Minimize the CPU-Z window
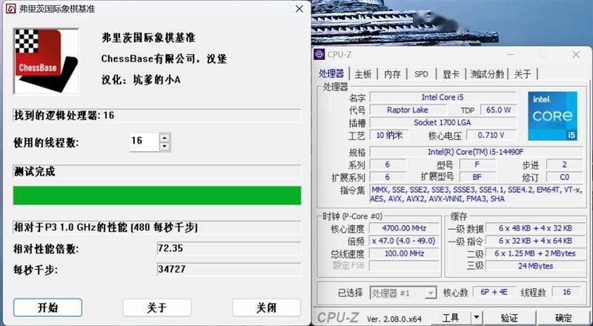The height and width of the screenshot is (326, 593). point(510,55)
